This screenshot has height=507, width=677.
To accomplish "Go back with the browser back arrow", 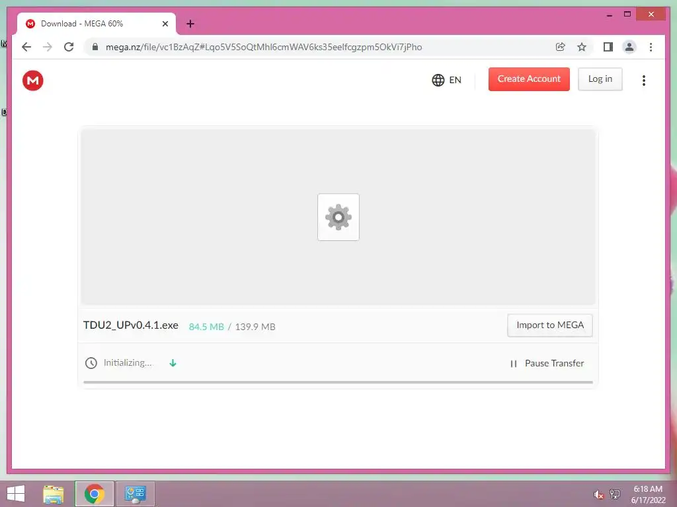I will [26, 47].
